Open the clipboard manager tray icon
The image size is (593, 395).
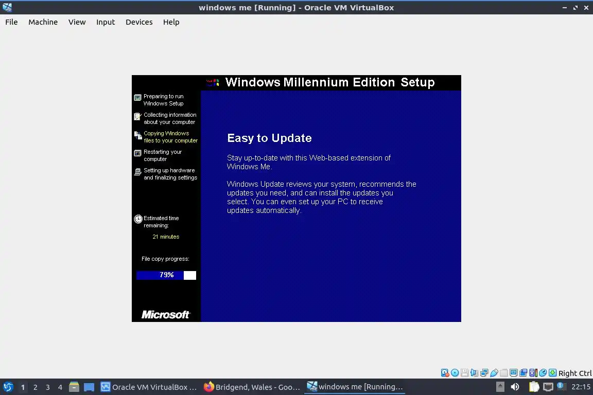pos(534,387)
